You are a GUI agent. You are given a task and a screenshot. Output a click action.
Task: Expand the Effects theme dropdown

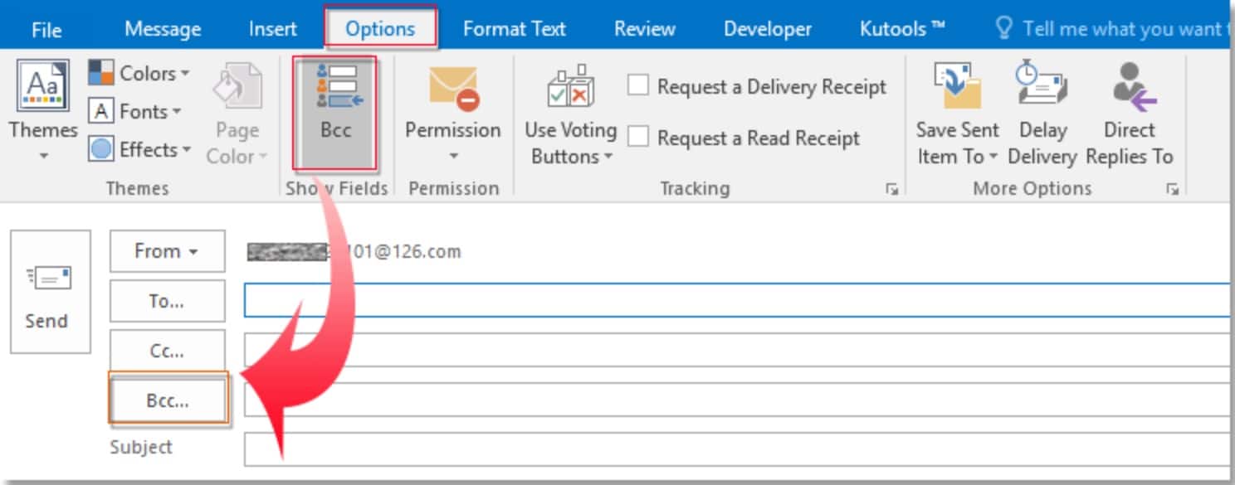click(139, 150)
